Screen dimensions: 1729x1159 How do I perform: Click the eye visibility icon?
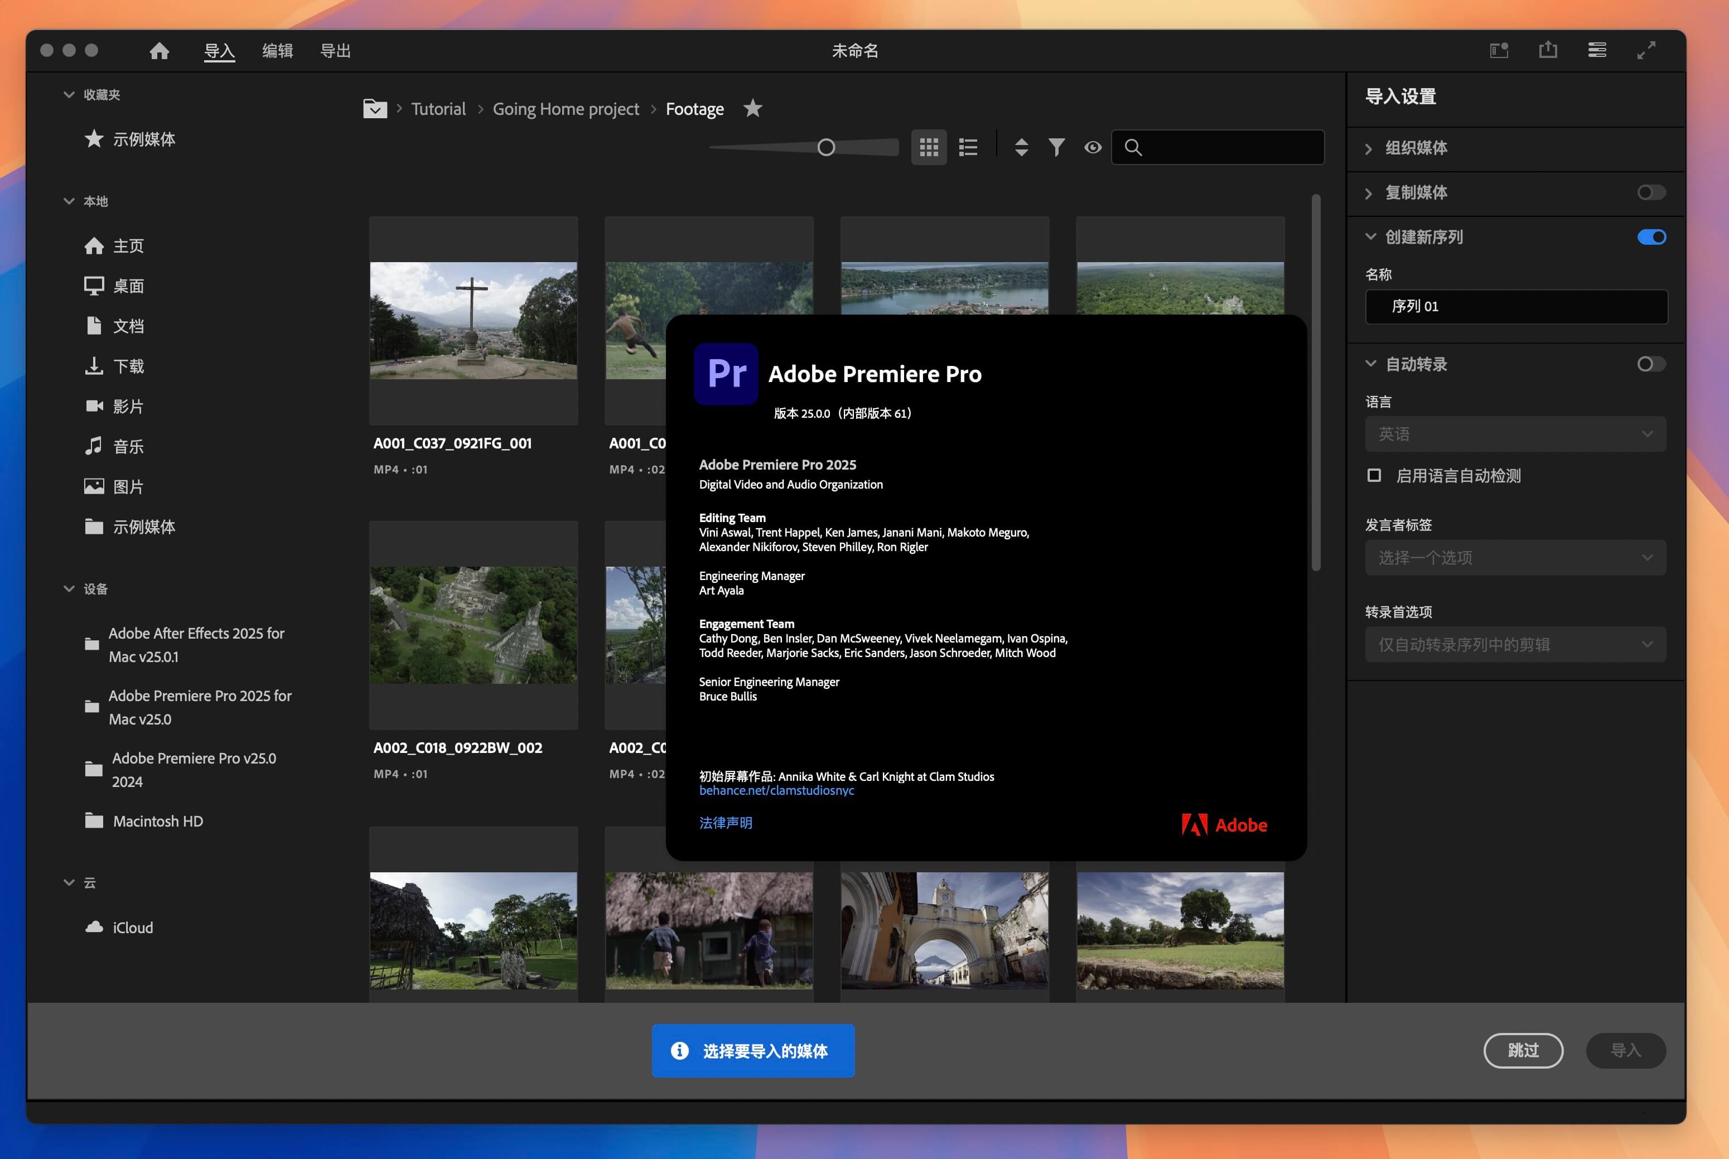click(1093, 146)
